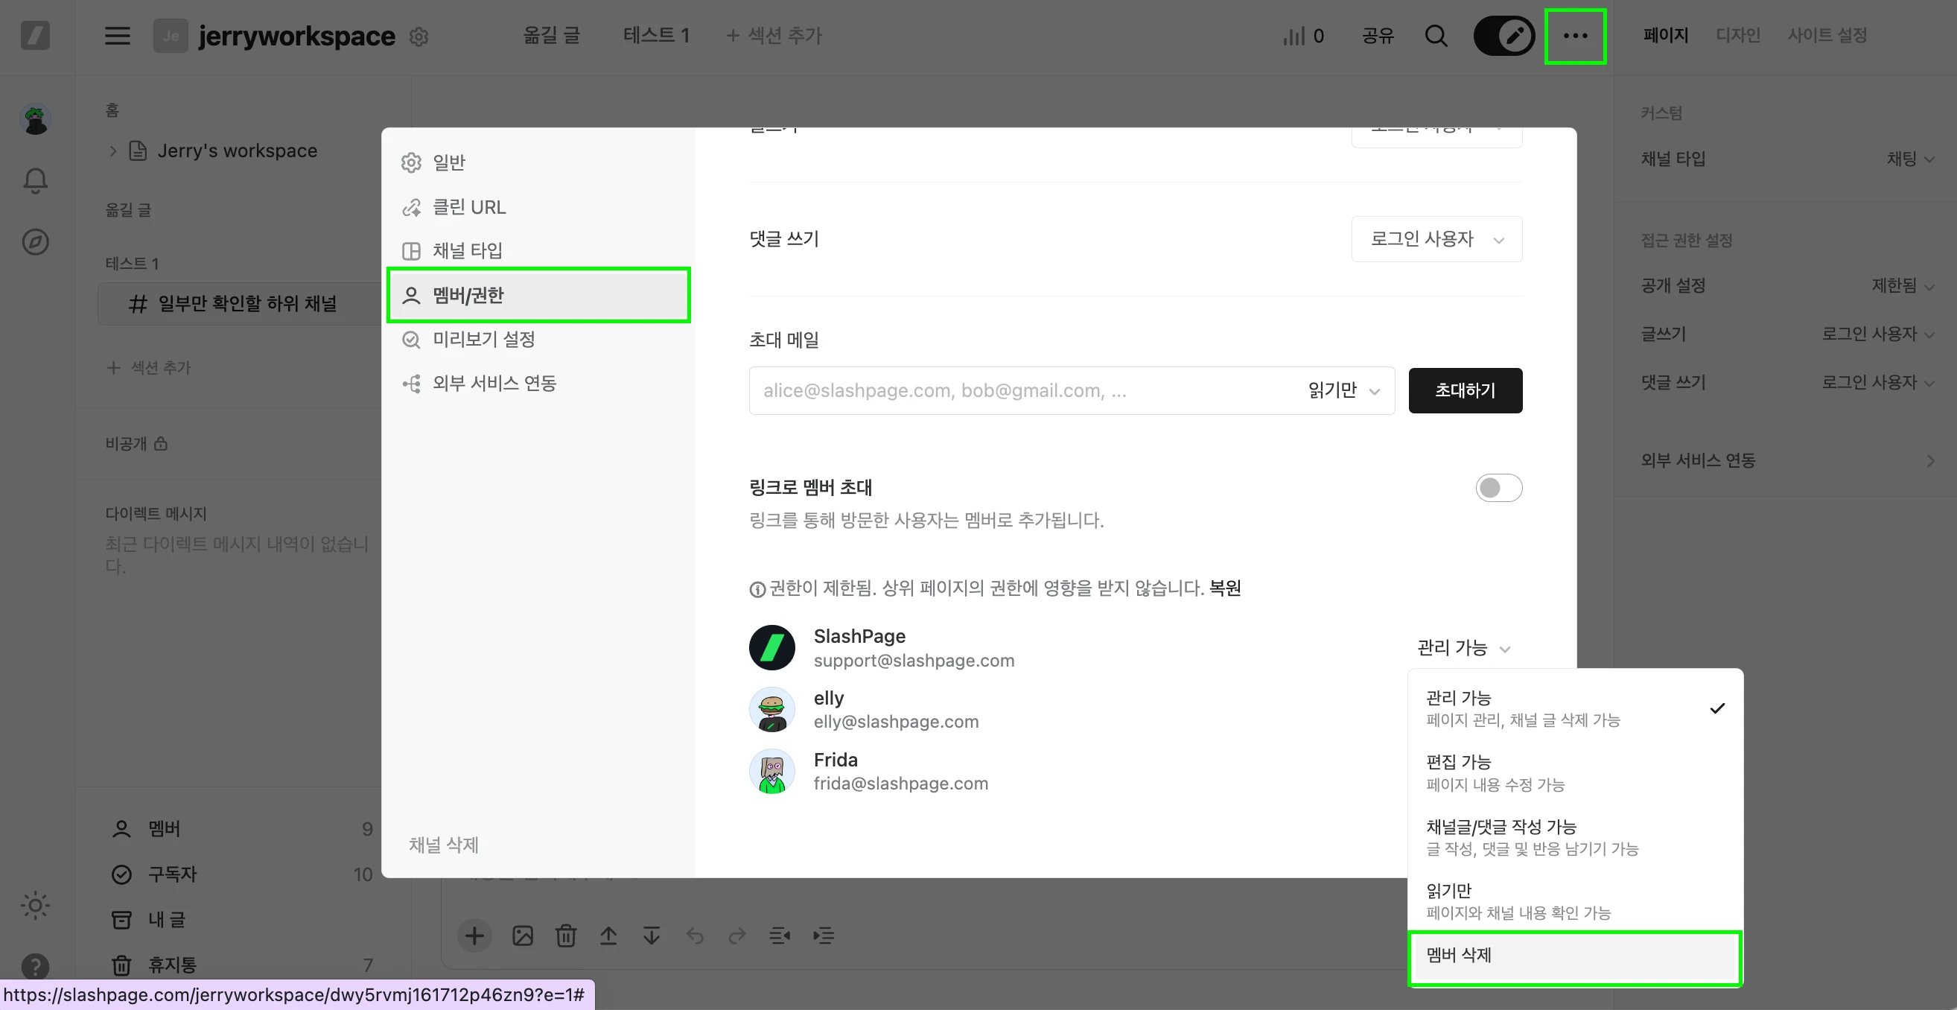Open the search magnifier icon
1957x1010 pixels.
coord(1435,36)
